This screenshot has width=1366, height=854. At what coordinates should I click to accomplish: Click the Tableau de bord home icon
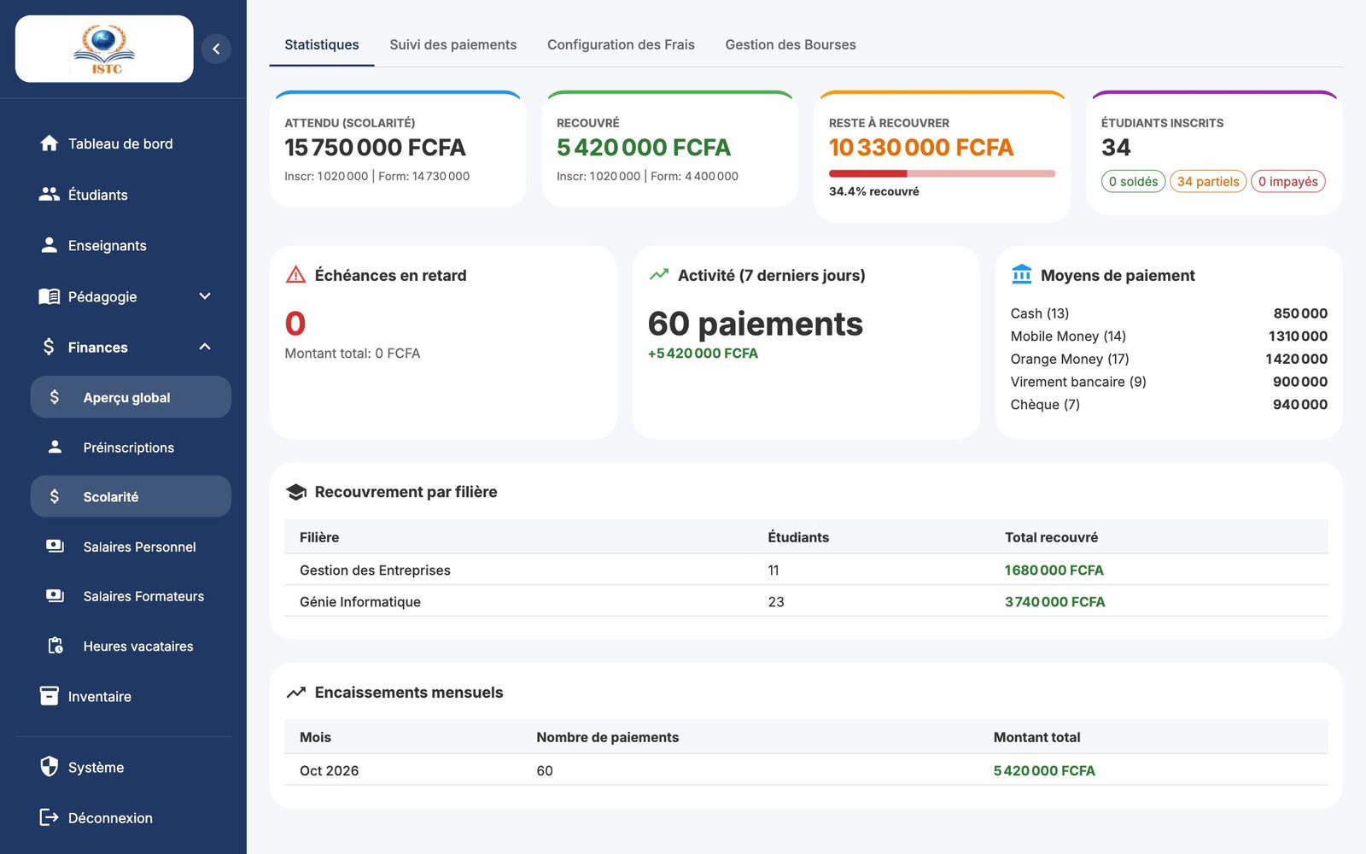(x=50, y=143)
